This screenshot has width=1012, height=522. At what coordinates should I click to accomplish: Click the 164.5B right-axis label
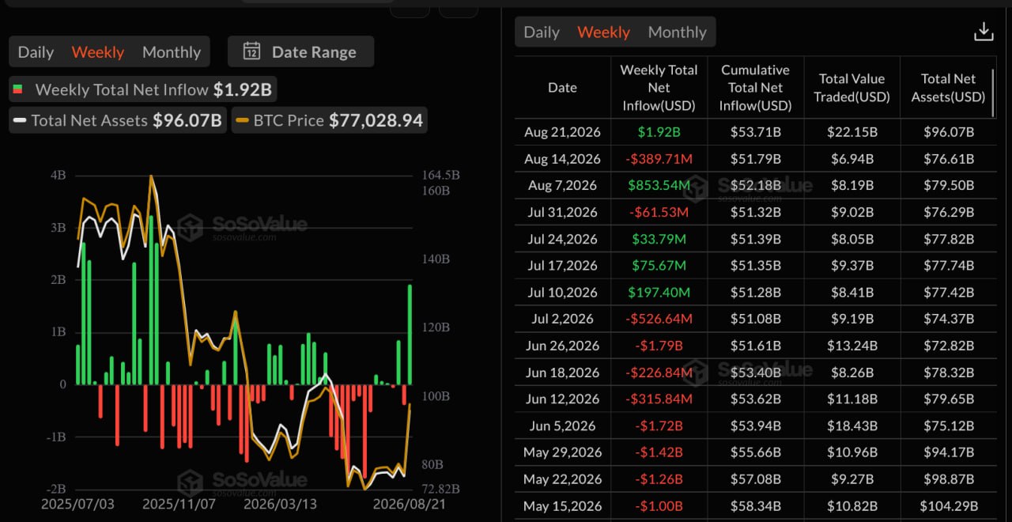(x=441, y=175)
